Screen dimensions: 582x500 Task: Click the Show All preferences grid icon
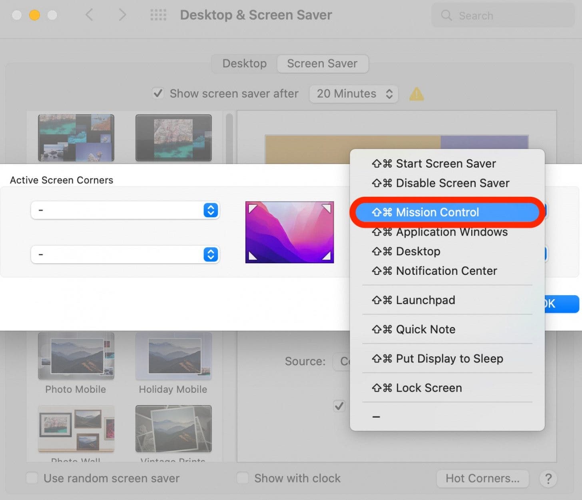tap(158, 15)
